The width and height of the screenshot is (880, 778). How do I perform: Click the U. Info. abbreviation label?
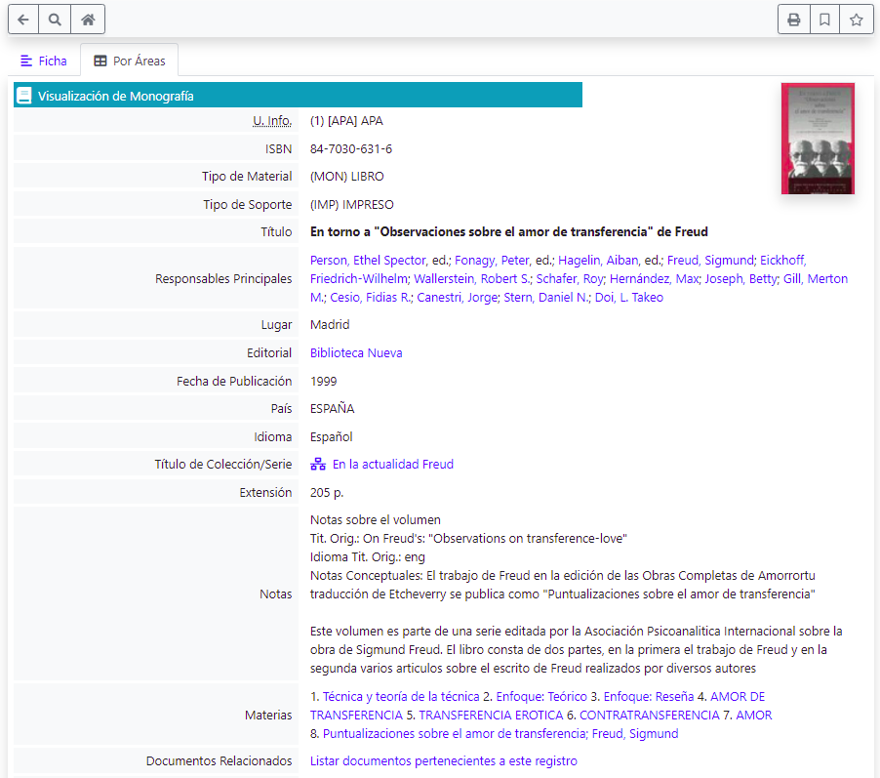pos(272,121)
